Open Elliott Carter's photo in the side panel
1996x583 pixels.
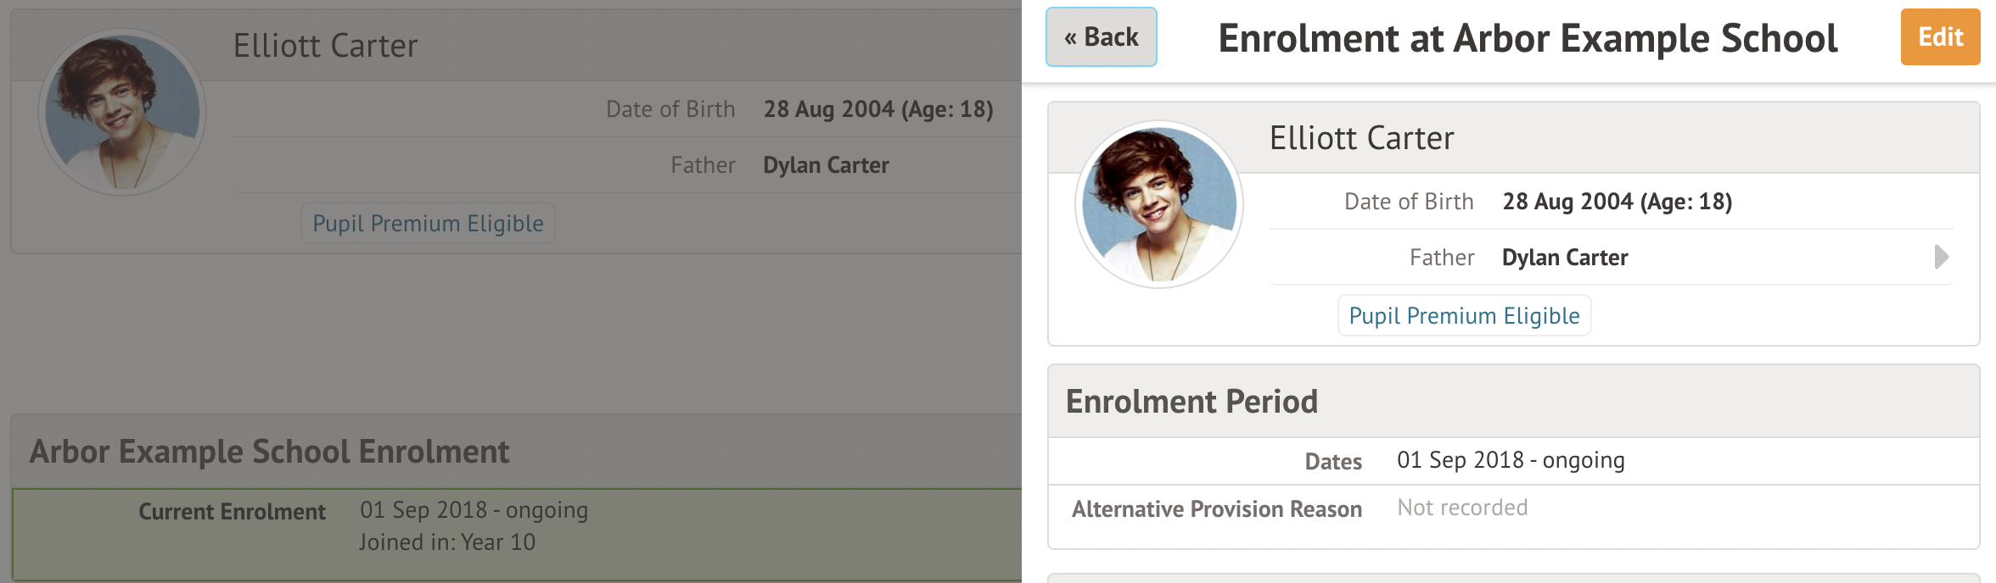tap(1158, 204)
